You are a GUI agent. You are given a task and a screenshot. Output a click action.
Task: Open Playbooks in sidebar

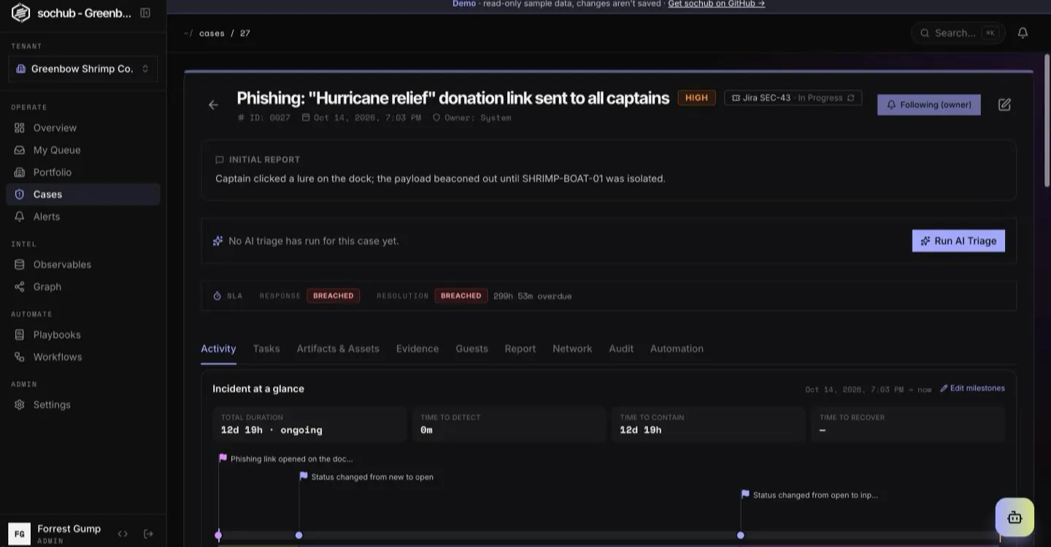(83, 335)
